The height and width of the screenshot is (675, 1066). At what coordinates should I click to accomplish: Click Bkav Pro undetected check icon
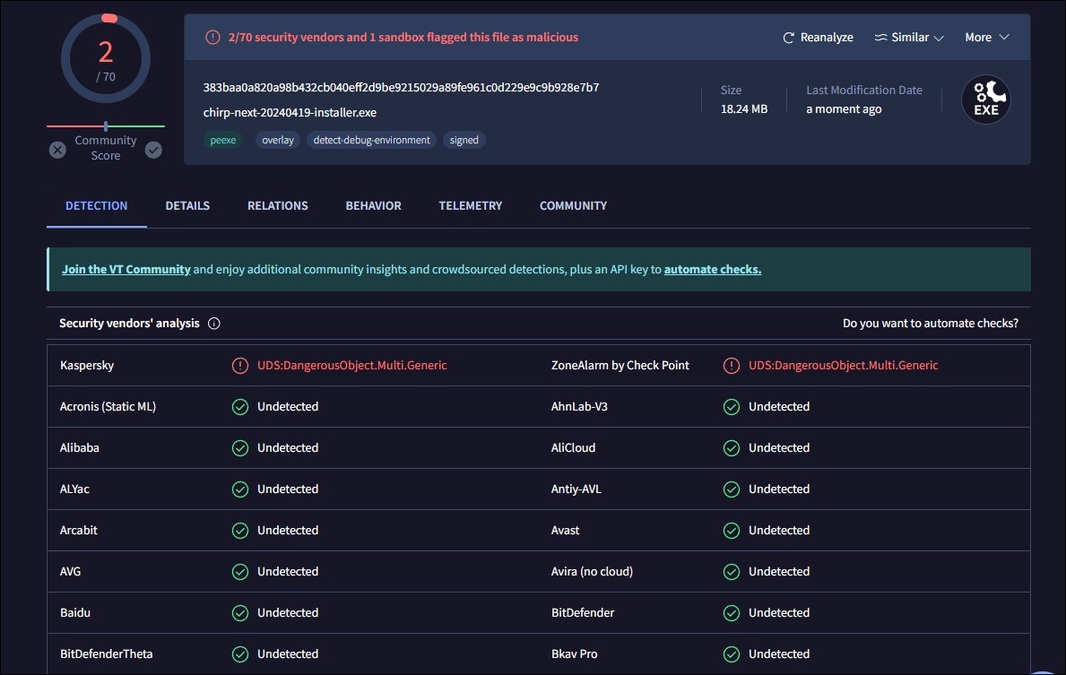[x=732, y=653]
